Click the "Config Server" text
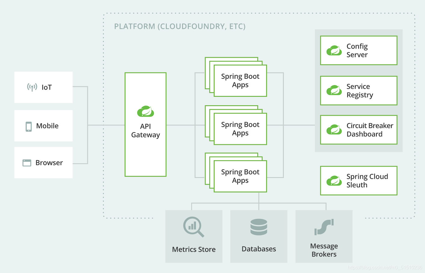425x273 pixels. (x=357, y=51)
